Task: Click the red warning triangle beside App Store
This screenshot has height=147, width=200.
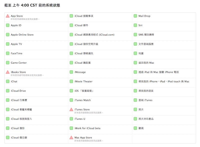Action: click(8, 16)
